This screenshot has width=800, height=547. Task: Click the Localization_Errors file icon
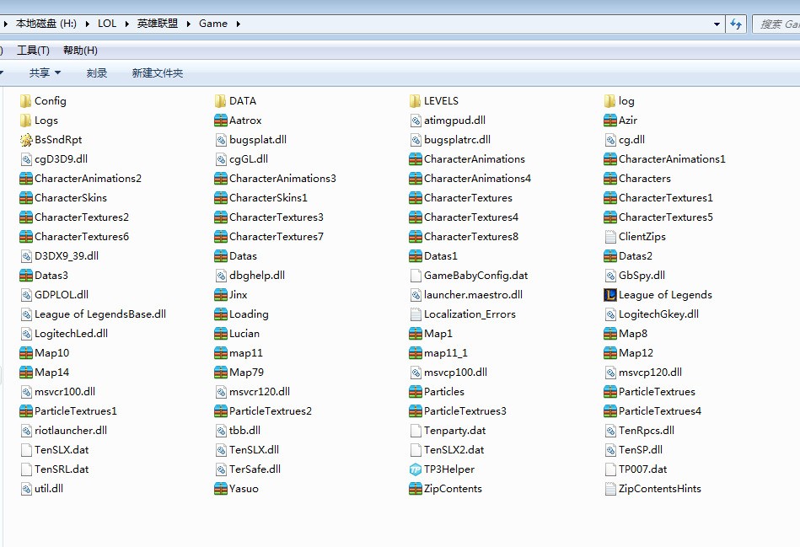click(416, 314)
